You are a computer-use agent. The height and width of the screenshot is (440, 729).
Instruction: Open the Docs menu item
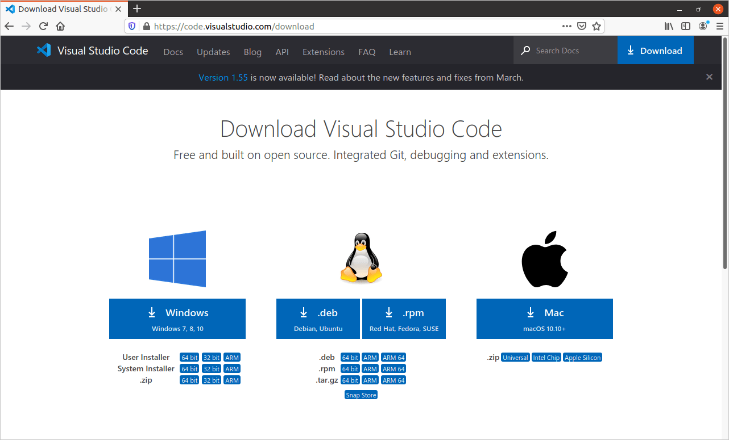173,52
